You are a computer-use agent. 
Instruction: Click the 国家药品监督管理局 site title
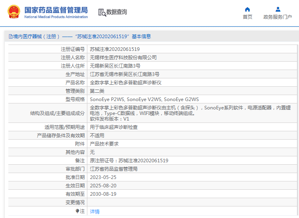click(x=56, y=10)
